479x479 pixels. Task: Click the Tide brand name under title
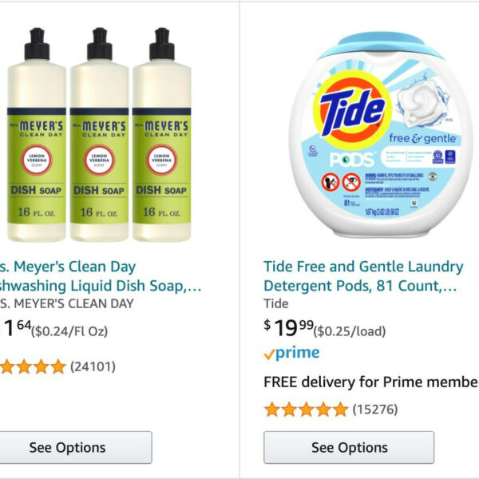coord(276,303)
